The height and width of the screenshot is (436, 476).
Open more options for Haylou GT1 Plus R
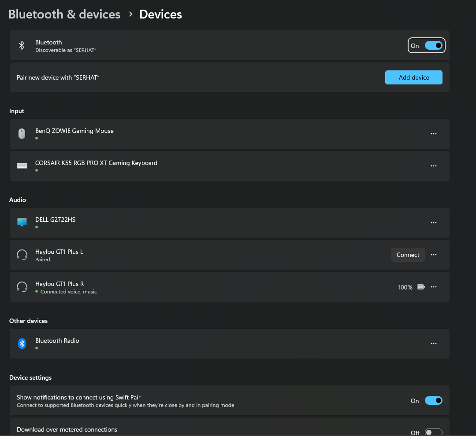[x=434, y=287]
